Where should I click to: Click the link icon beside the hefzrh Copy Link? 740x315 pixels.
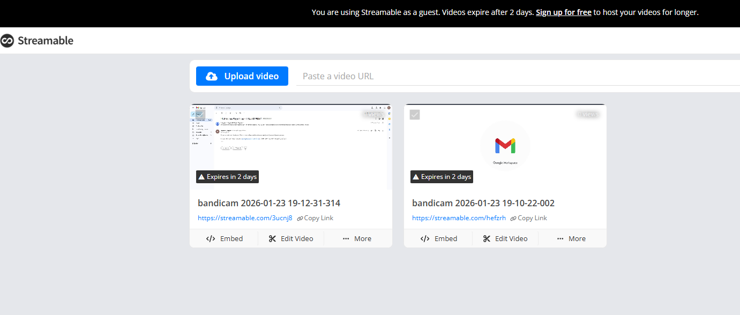click(513, 219)
